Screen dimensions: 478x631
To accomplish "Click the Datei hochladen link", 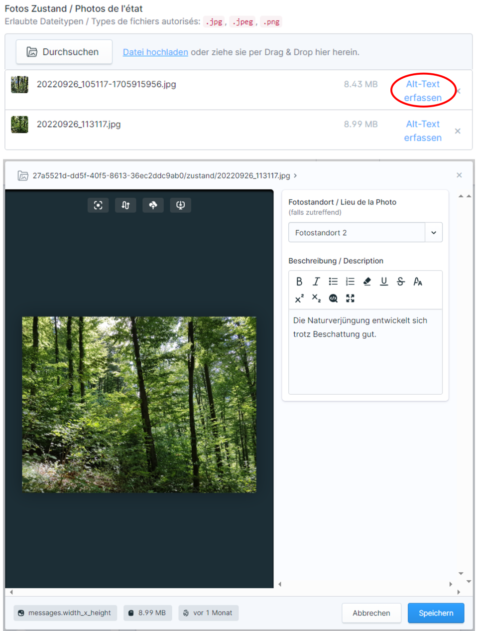I will pos(155,52).
